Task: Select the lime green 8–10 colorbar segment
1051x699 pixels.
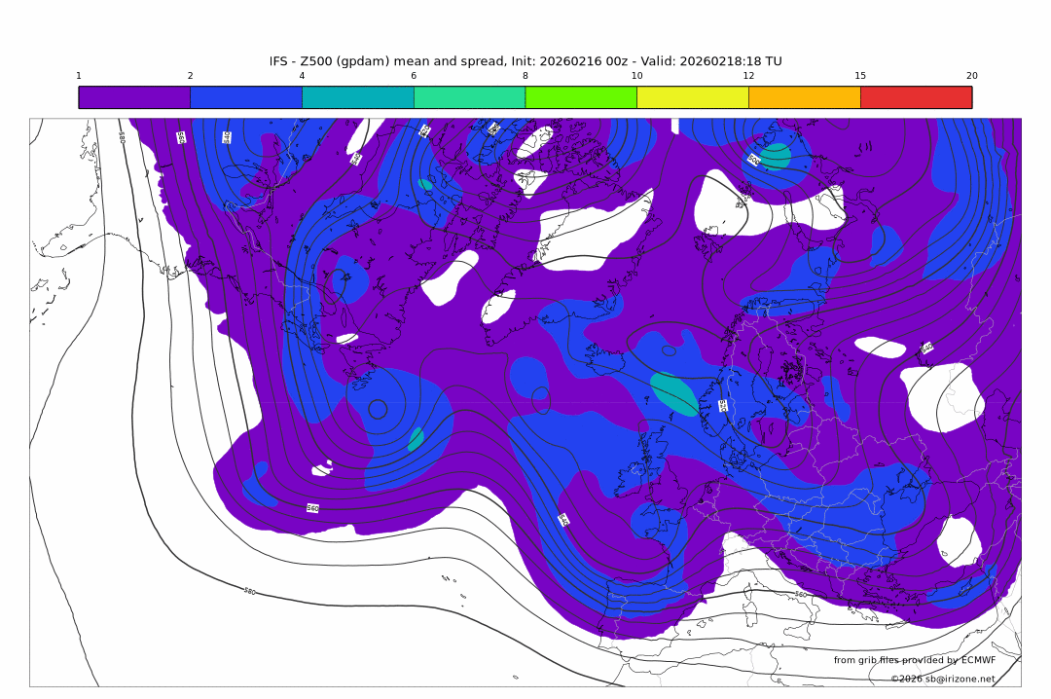Action: coord(581,97)
